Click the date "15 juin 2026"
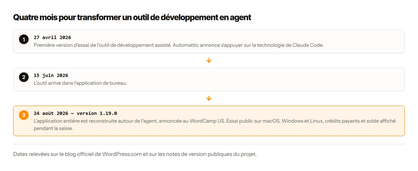The height and width of the screenshot is (171, 418). click(x=51, y=76)
